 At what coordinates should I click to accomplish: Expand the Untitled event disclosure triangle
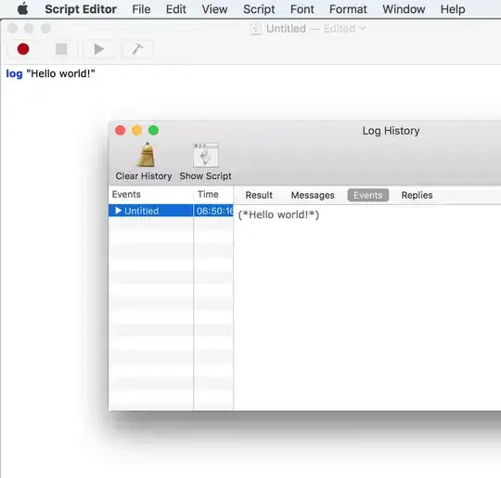click(118, 211)
